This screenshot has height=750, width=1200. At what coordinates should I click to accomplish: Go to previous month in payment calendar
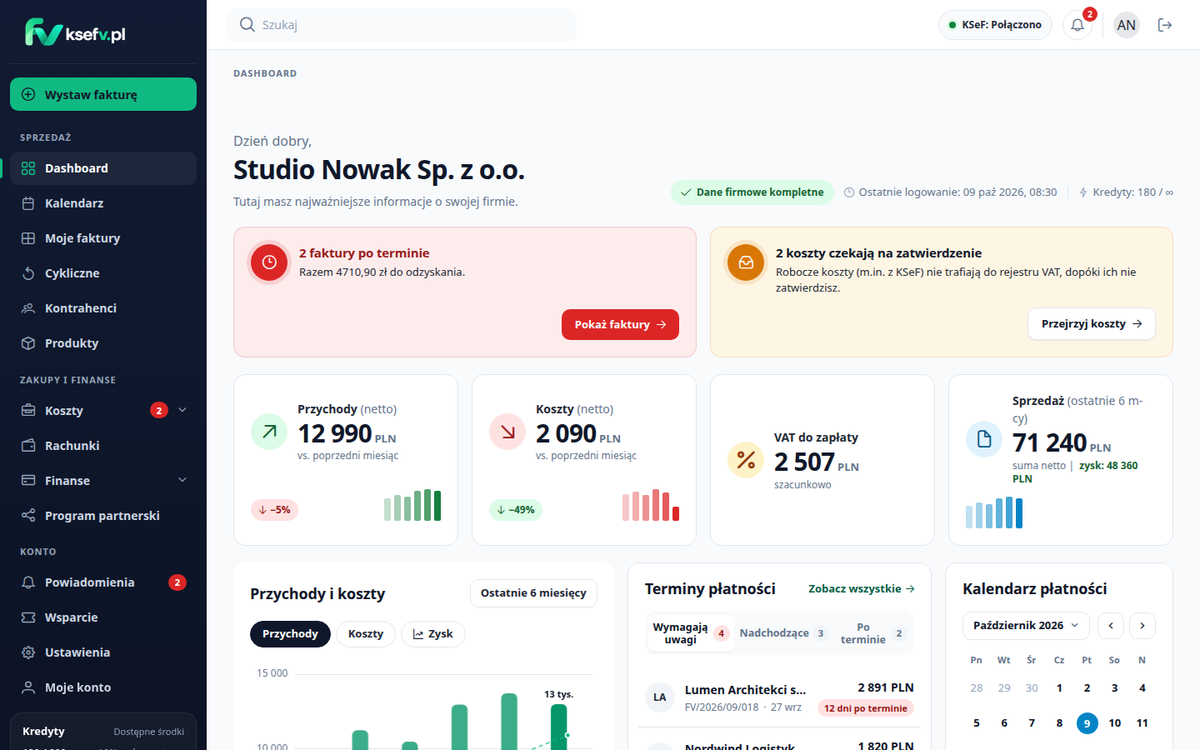coord(1111,626)
